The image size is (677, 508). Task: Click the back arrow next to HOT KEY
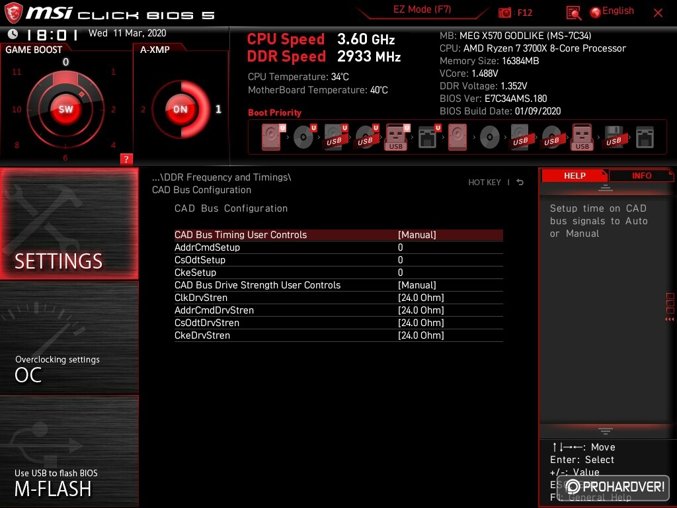(x=520, y=183)
